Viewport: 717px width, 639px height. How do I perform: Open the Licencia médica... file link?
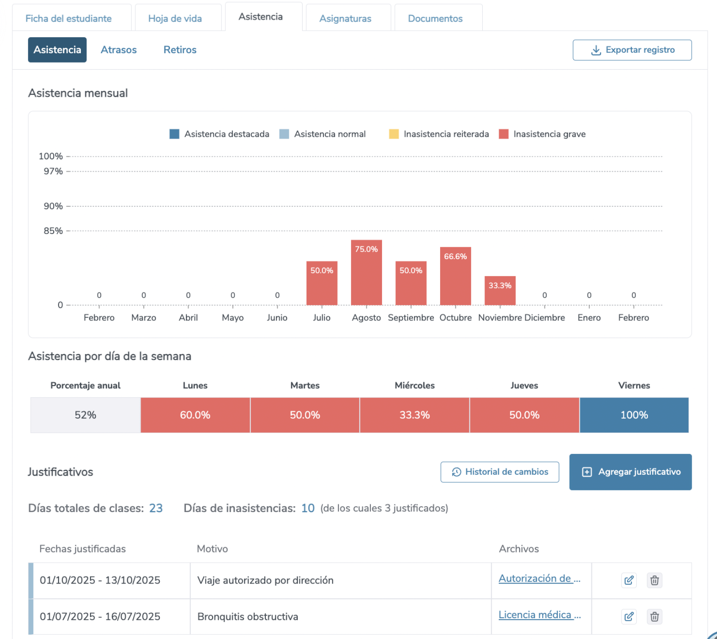540,615
